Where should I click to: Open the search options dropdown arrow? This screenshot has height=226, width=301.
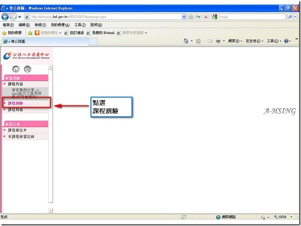(295, 17)
